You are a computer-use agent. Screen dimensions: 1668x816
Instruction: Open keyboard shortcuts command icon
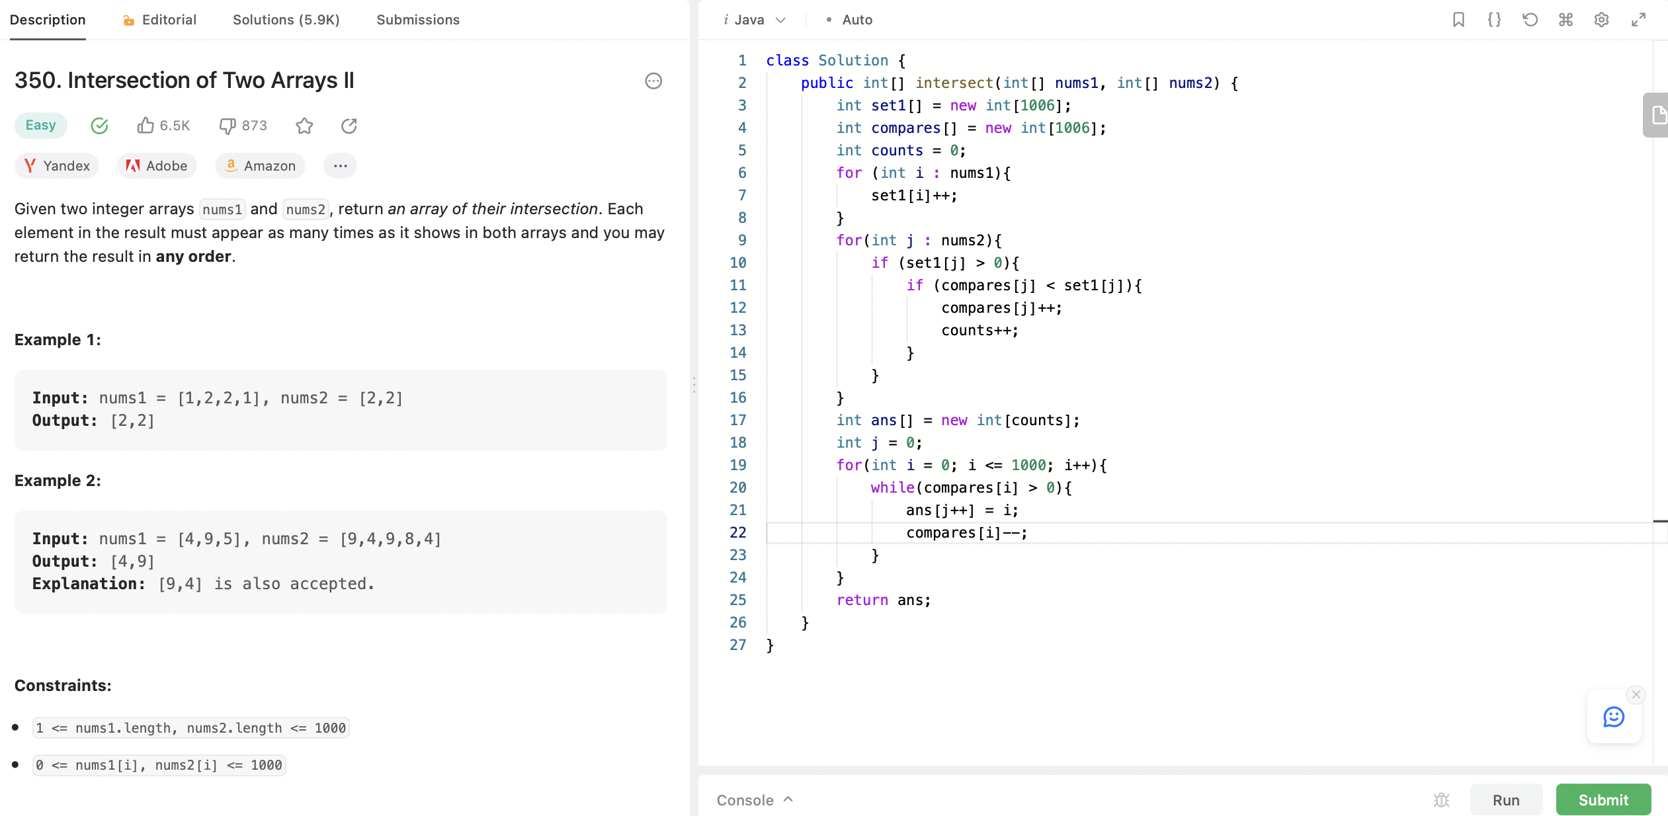point(1565,20)
